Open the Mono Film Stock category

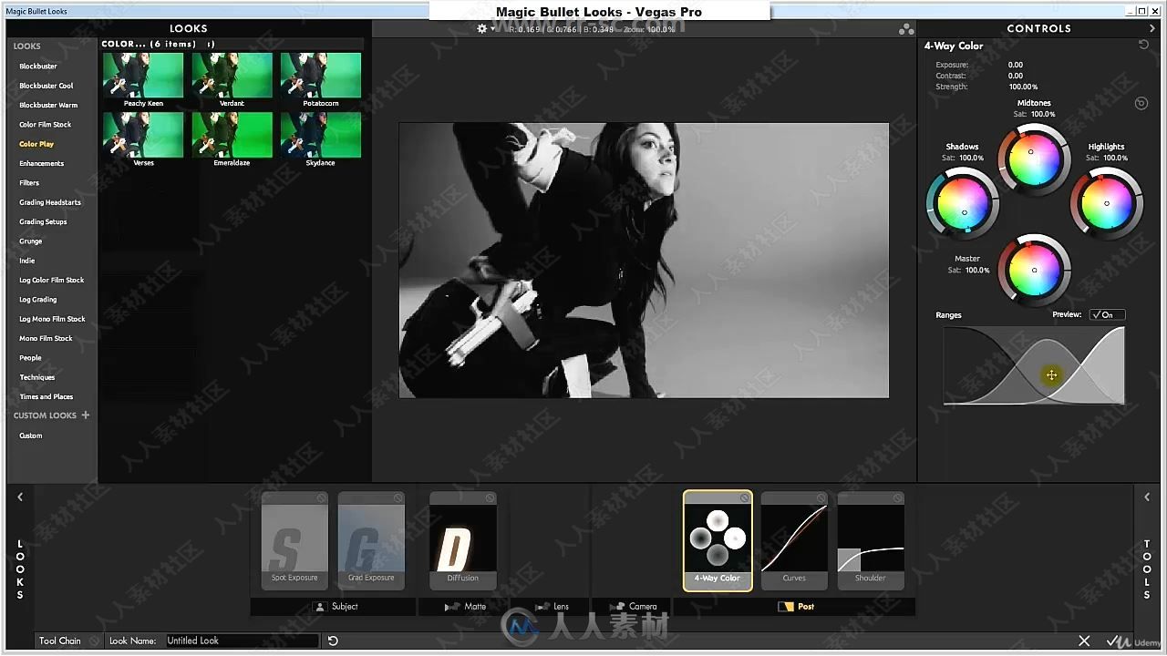[x=46, y=339]
